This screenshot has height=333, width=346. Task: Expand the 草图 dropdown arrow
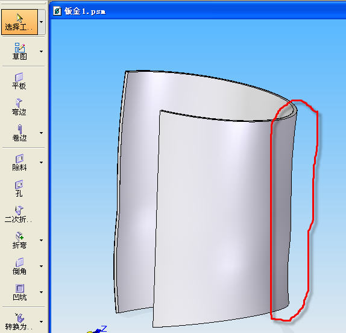41,51
